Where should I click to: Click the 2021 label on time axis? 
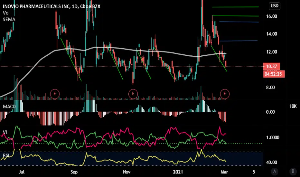pyautogui.click(x=178, y=172)
